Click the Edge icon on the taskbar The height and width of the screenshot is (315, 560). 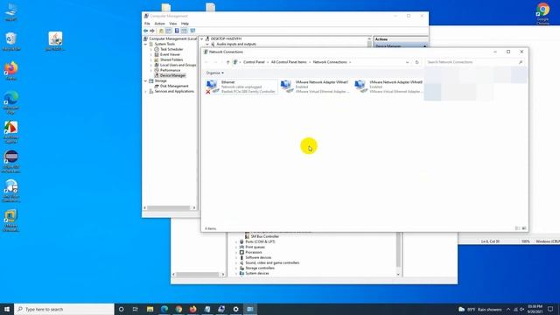pos(164,309)
